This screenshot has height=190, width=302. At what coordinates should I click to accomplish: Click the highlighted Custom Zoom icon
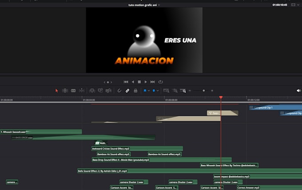pos(183,91)
